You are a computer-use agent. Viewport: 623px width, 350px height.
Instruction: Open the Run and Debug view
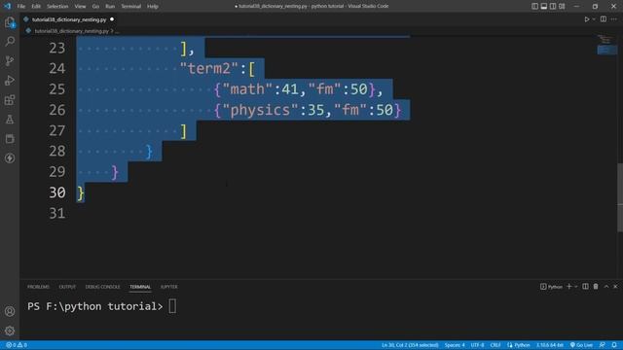[10, 80]
